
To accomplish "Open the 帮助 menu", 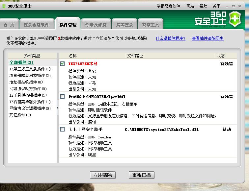I will (x=203, y=6).
